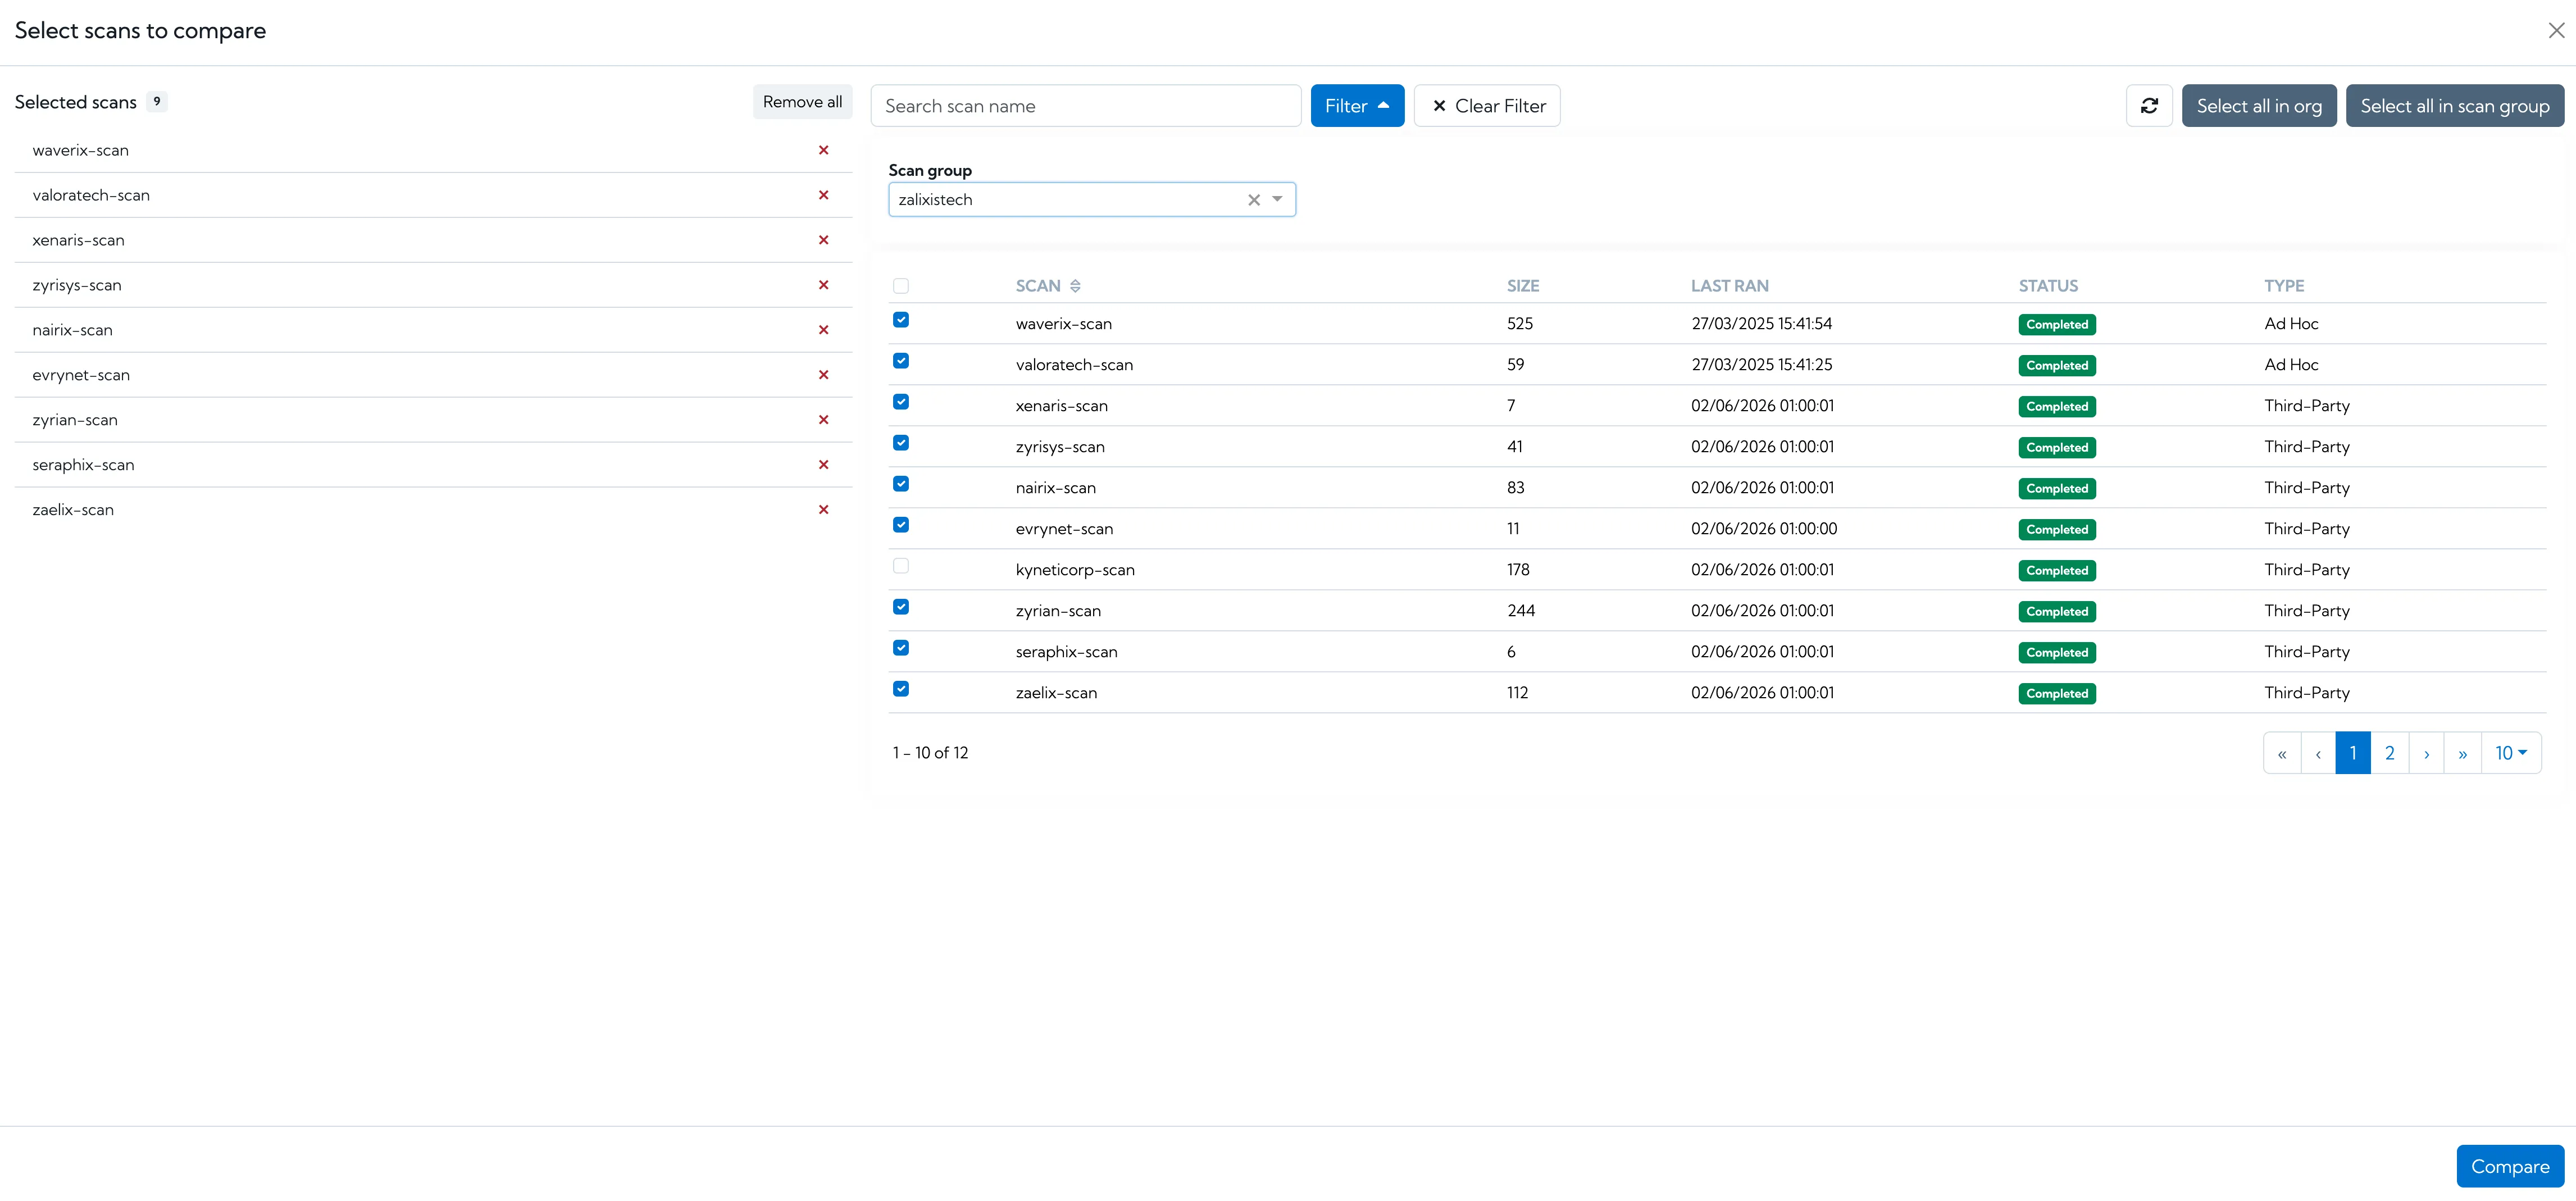
Task: Uncheck xenaris-scan checkbox in table
Action: pyautogui.click(x=901, y=402)
